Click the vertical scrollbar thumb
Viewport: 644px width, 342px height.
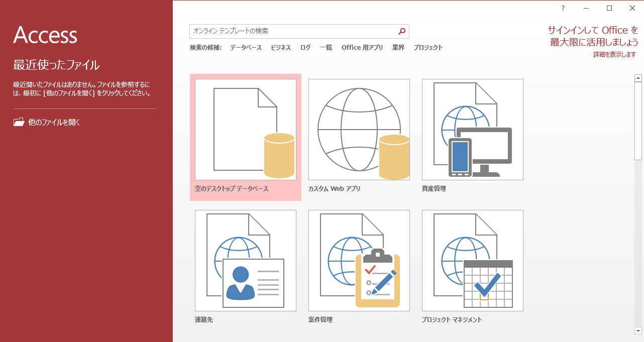(638, 121)
